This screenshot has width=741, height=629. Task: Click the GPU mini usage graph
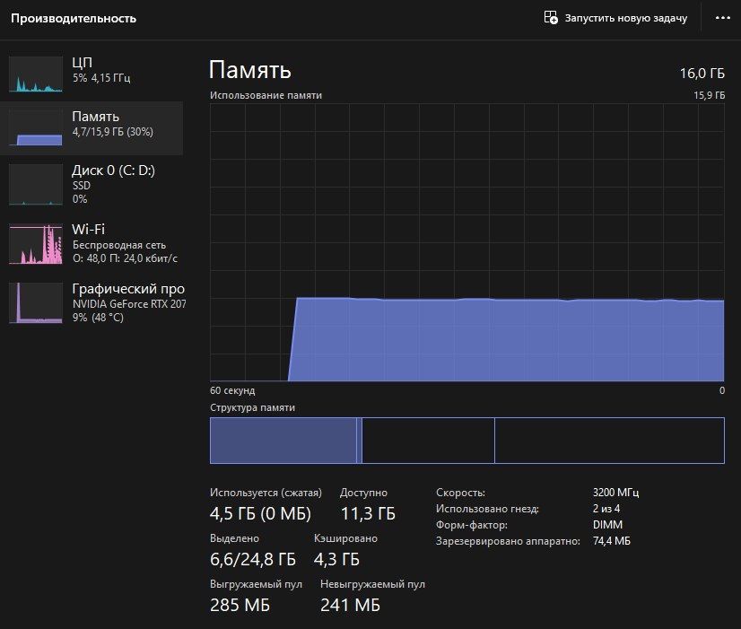36,303
